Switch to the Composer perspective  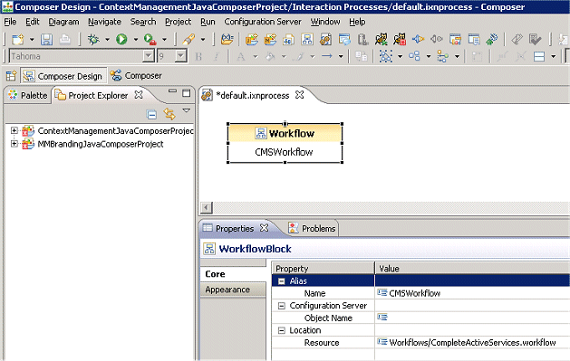click(x=136, y=76)
